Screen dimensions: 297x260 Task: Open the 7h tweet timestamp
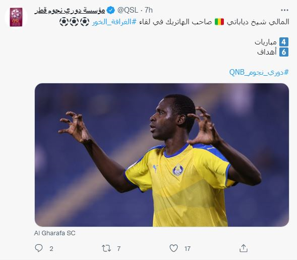tap(149, 10)
